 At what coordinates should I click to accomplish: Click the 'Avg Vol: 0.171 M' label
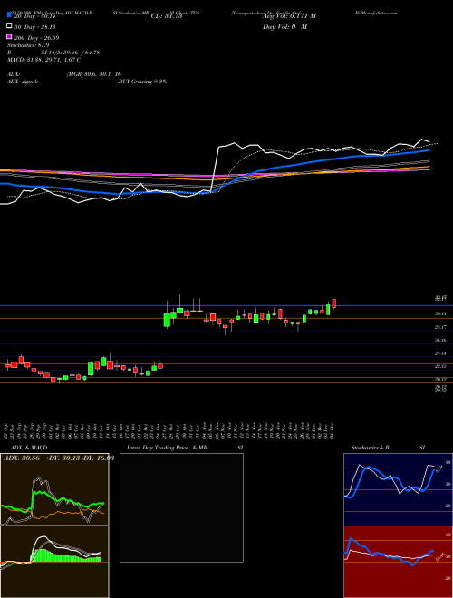click(x=289, y=16)
